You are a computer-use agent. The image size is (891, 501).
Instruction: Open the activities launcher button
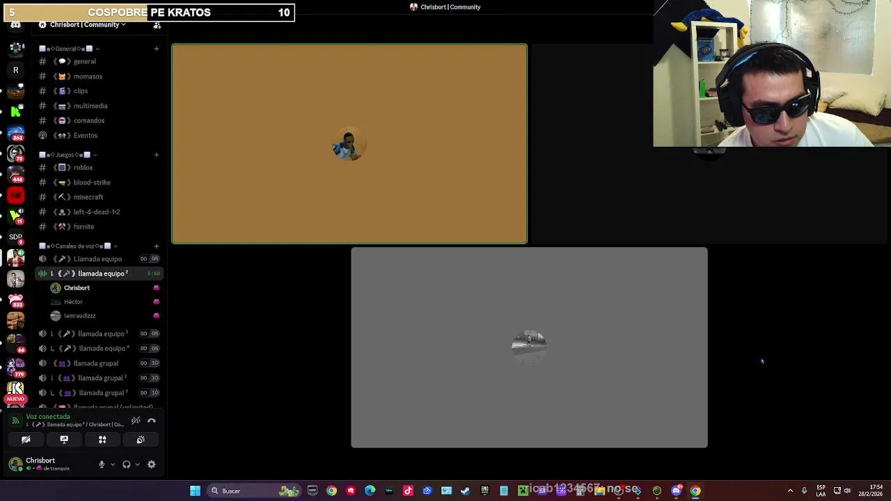click(x=102, y=440)
